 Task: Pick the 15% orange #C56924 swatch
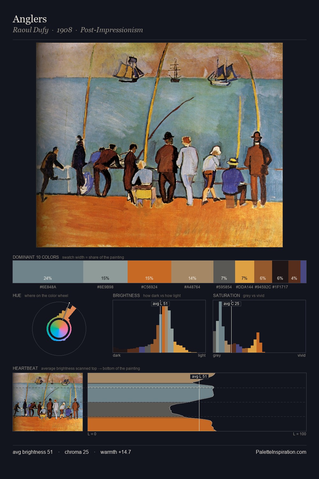149,272
